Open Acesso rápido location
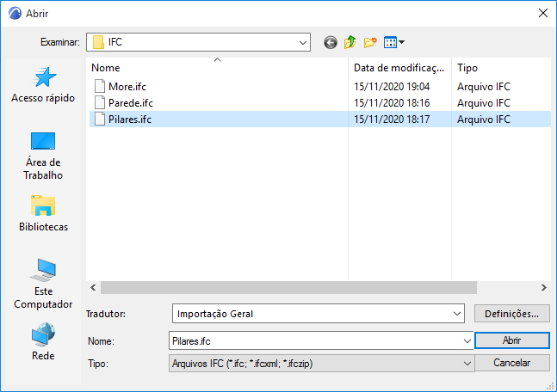557x392 pixels. coord(43,85)
